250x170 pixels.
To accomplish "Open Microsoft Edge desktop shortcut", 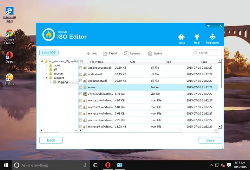I will [x=10, y=15].
